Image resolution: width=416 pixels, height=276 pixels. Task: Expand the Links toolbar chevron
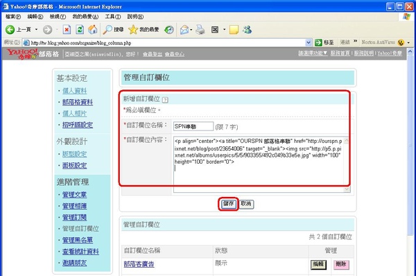355,42
